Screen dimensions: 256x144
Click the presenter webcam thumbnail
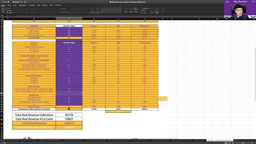240,9
